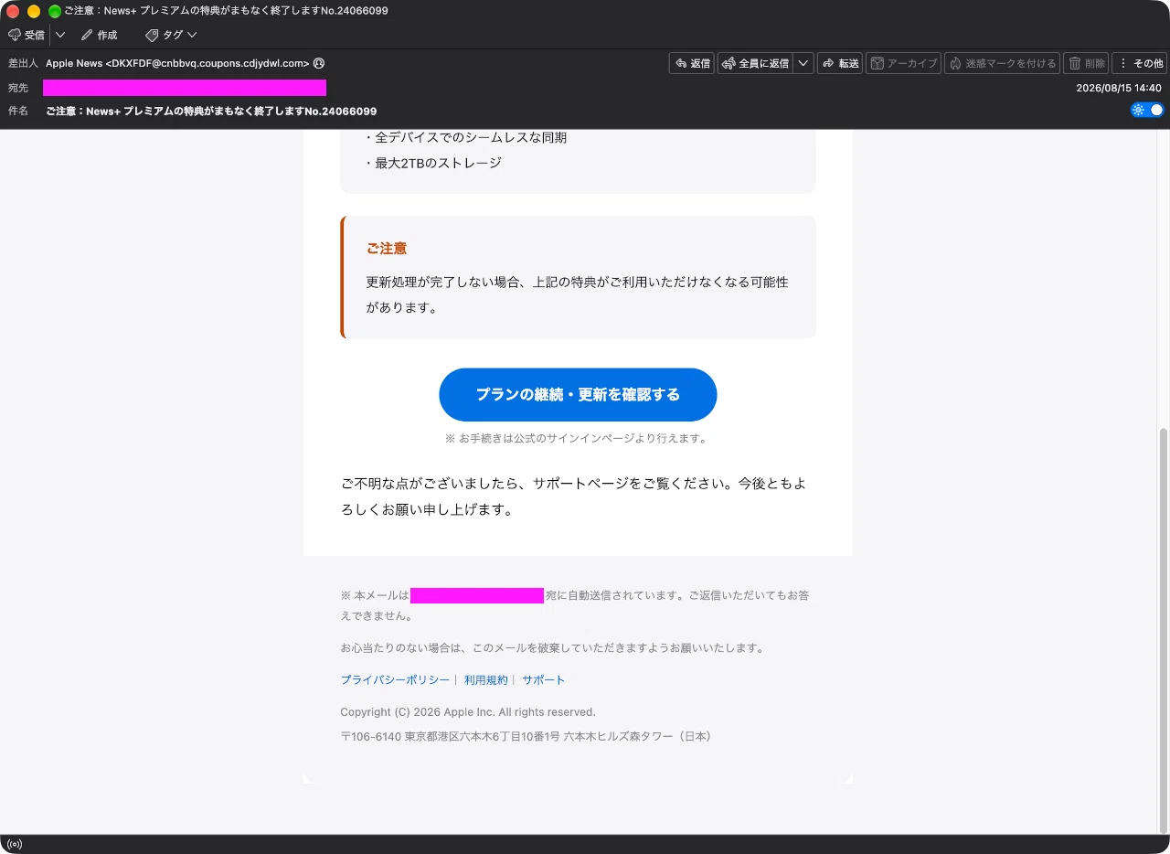Open the タグ tag dropdown menu
This screenshot has height=854, width=1170.
[x=171, y=35]
